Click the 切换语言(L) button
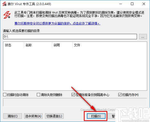 (54, 116)
